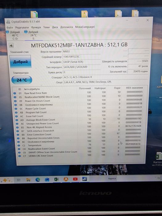The height and width of the screenshot is (216, 162).
Task: Click the Task View taskbar icon
Action: [x=19, y=180]
